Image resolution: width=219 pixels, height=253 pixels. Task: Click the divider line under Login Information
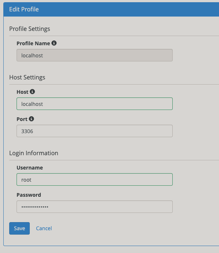point(114,160)
